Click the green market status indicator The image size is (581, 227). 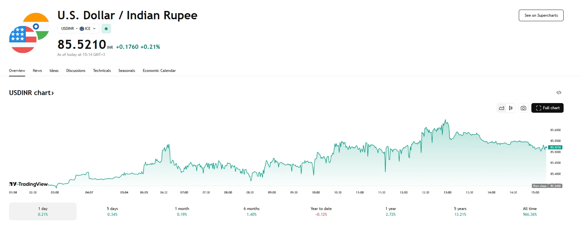tap(106, 29)
